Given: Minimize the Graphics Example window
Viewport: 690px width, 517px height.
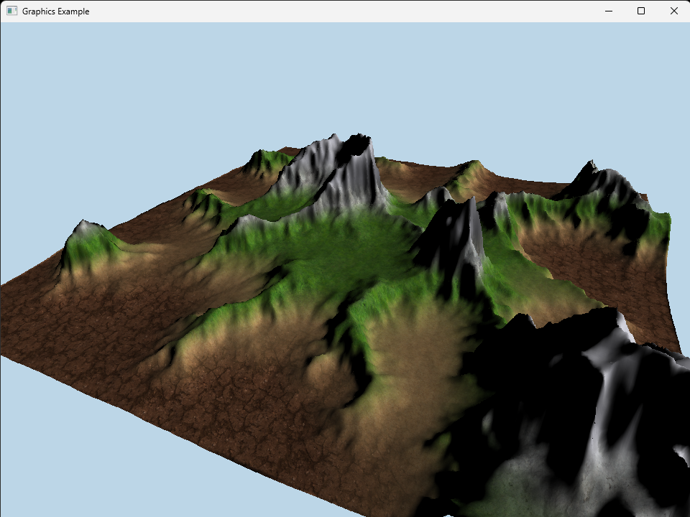Looking at the screenshot, I should 608,11.
